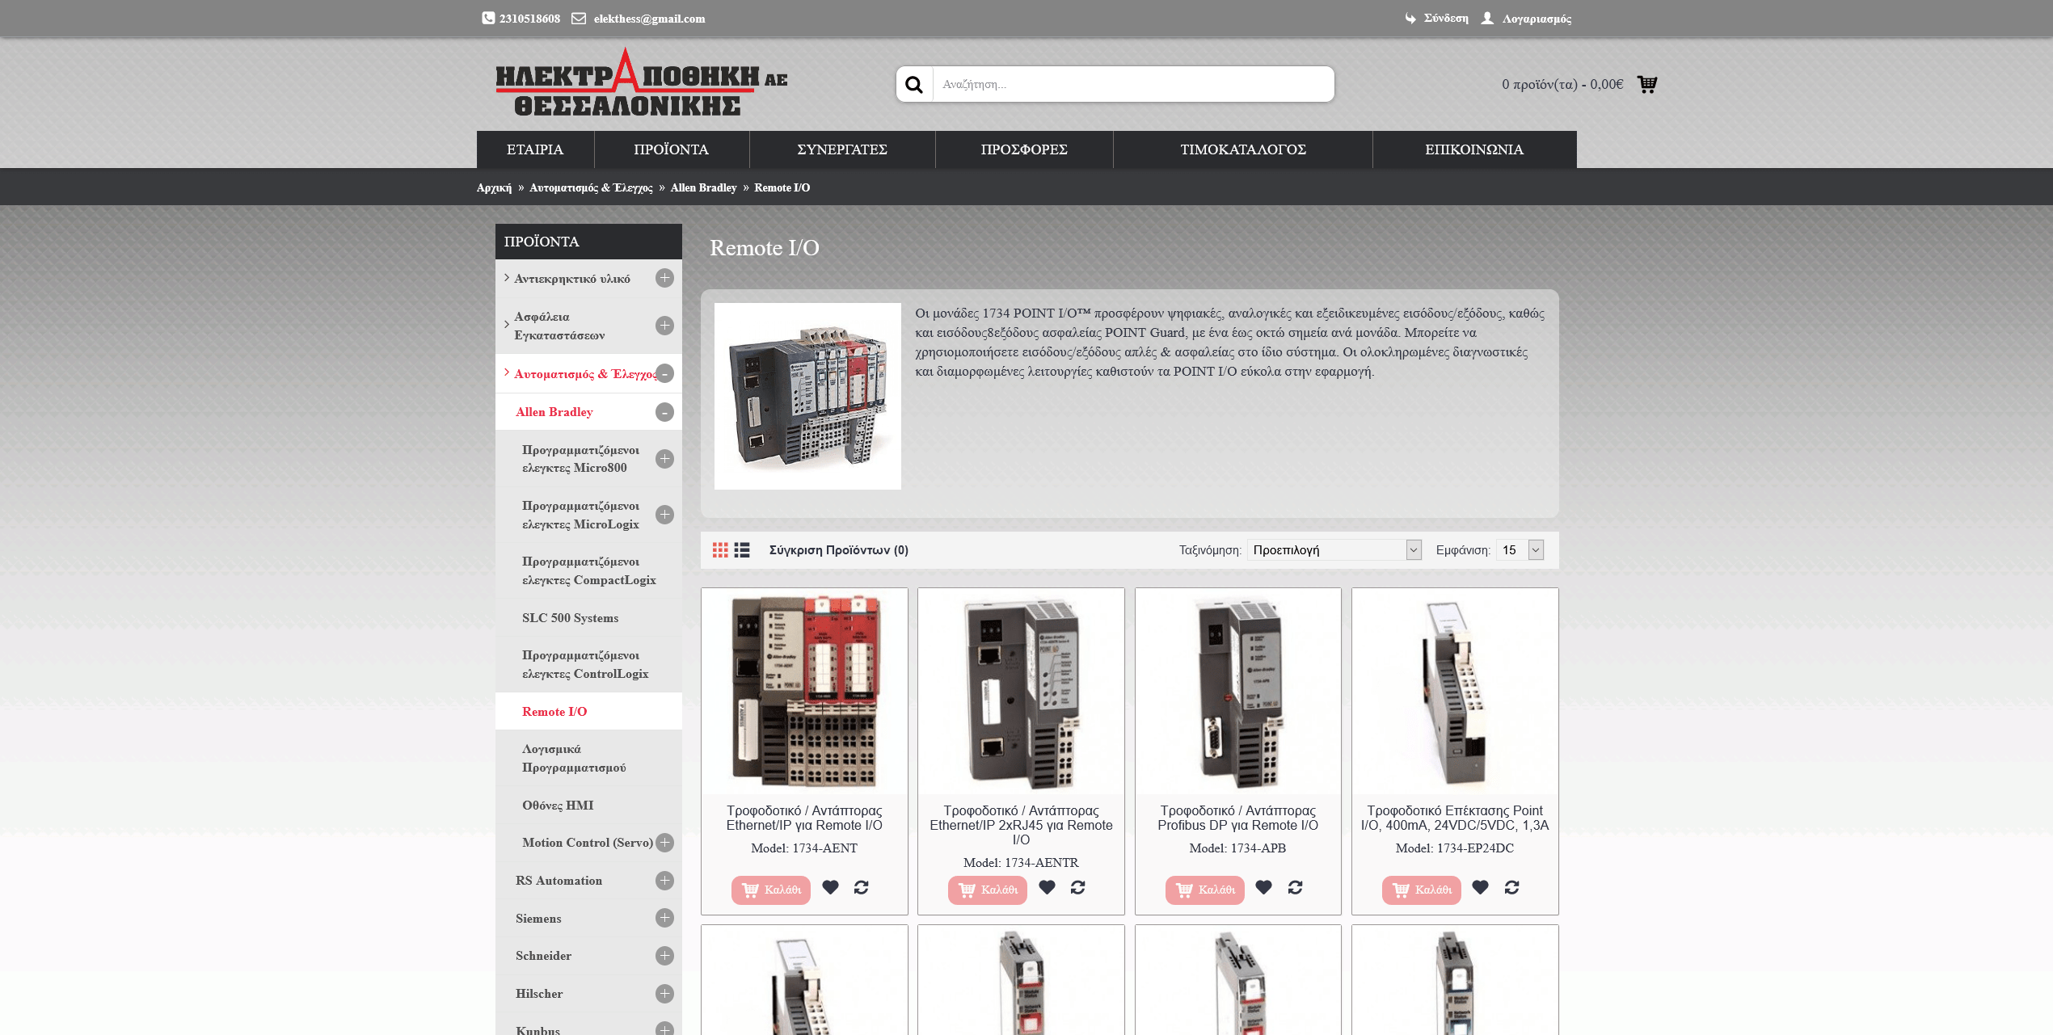Viewport: 2053px width, 1035px height.
Task: Click the Λογαριασμός account link
Action: 1537,19
